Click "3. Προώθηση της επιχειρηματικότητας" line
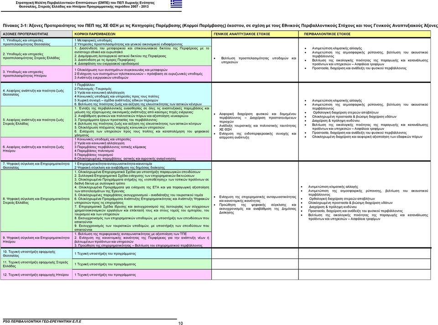Screen dimensions: 438x325 (x=138, y=246)
